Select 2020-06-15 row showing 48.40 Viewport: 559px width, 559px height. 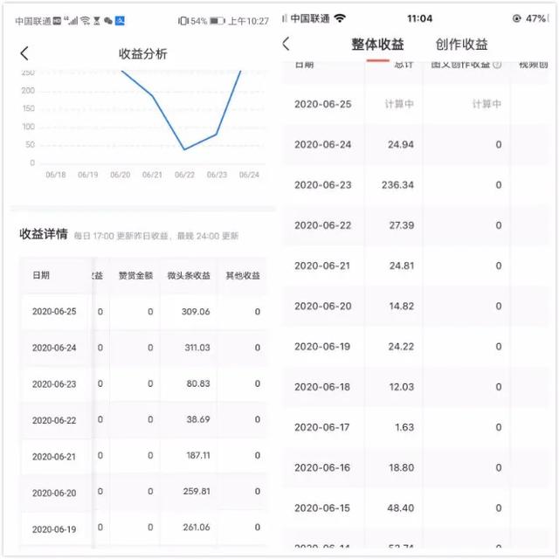click(x=323, y=508)
